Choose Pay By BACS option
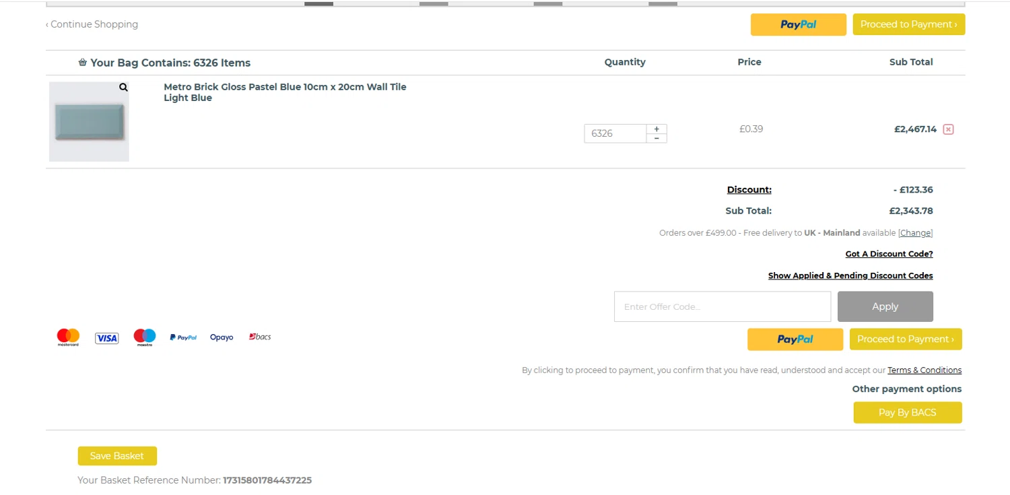 click(907, 413)
